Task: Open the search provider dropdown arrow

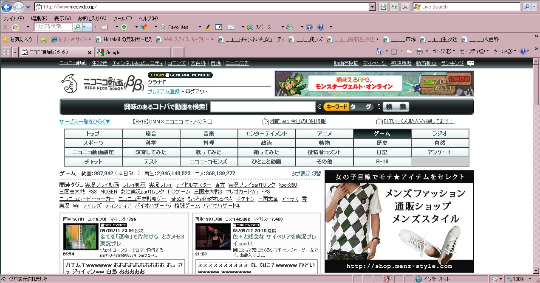Action: (535, 7)
